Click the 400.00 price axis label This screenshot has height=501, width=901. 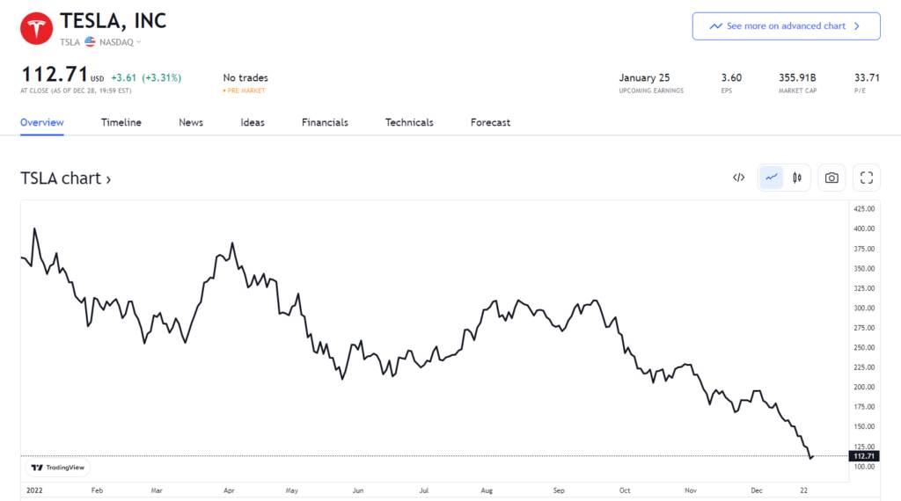pyautogui.click(x=864, y=229)
